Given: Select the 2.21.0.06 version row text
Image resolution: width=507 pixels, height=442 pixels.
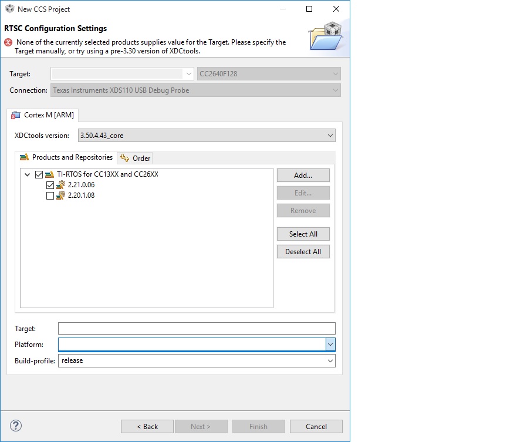Looking at the screenshot, I should [x=81, y=185].
